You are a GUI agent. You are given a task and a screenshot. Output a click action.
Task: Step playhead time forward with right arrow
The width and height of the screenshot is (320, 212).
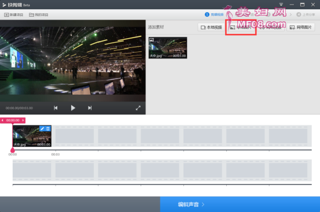(x=23, y=120)
